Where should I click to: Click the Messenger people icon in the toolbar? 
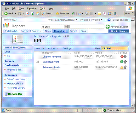pyautogui.click(x=110, y=14)
